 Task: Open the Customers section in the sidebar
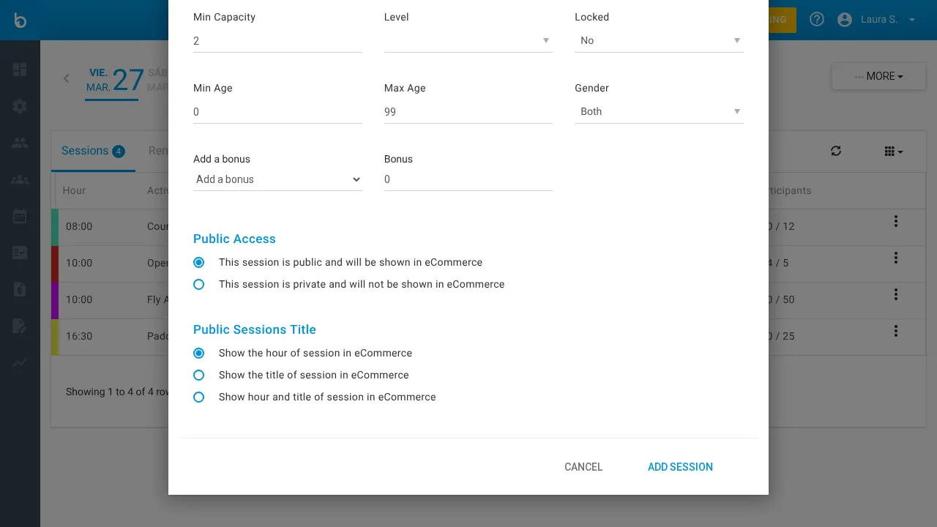pos(20,143)
